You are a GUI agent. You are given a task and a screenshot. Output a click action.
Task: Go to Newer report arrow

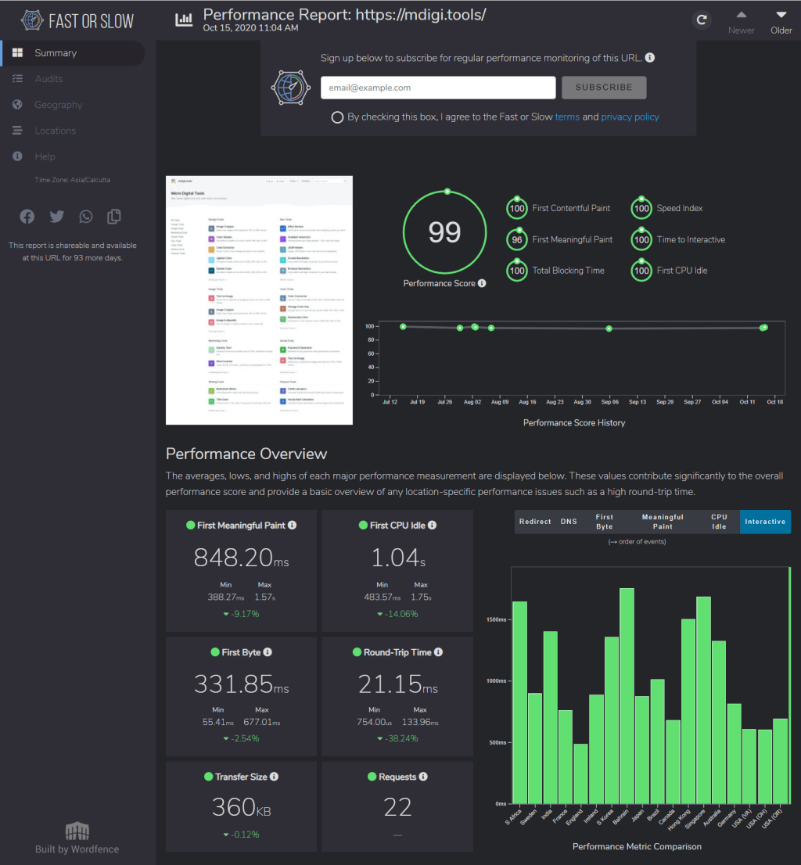(x=741, y=21)
